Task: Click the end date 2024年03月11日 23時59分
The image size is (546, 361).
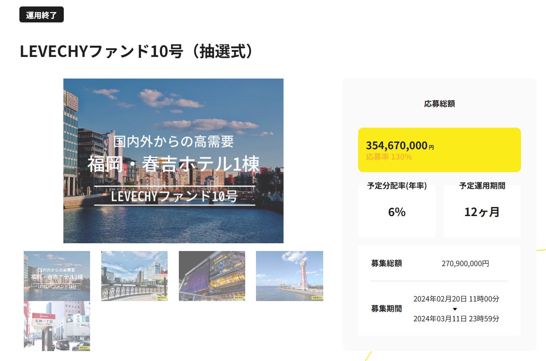Action: click(456, 319)
